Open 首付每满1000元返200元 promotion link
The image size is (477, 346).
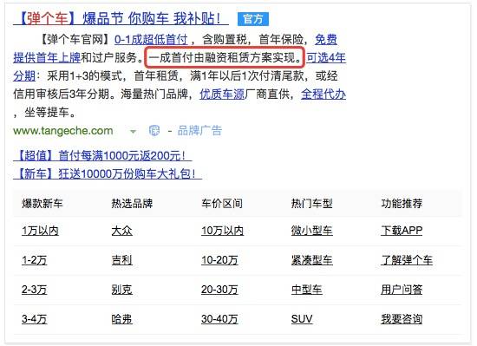click(102, 156)
